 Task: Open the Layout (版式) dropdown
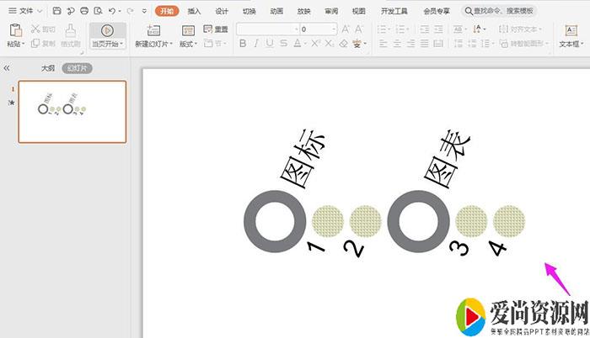pyautogui.click(x=189, y=44)
